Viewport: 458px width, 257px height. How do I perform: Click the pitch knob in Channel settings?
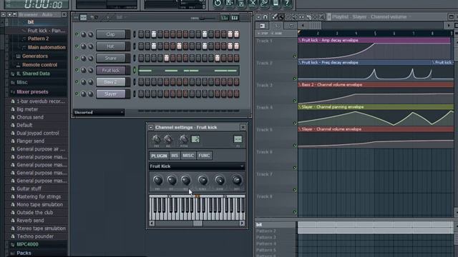[x=183, y=139]
